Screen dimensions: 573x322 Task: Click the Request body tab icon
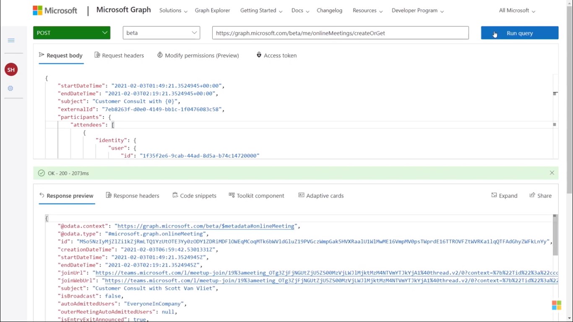42,55
